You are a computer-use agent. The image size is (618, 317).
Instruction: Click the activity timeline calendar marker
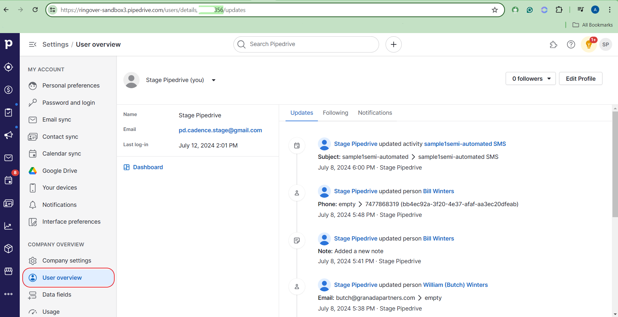[297, 146]
